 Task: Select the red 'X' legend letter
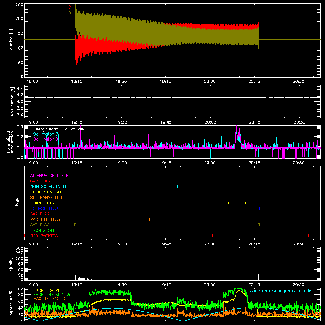tap(70, 7)
